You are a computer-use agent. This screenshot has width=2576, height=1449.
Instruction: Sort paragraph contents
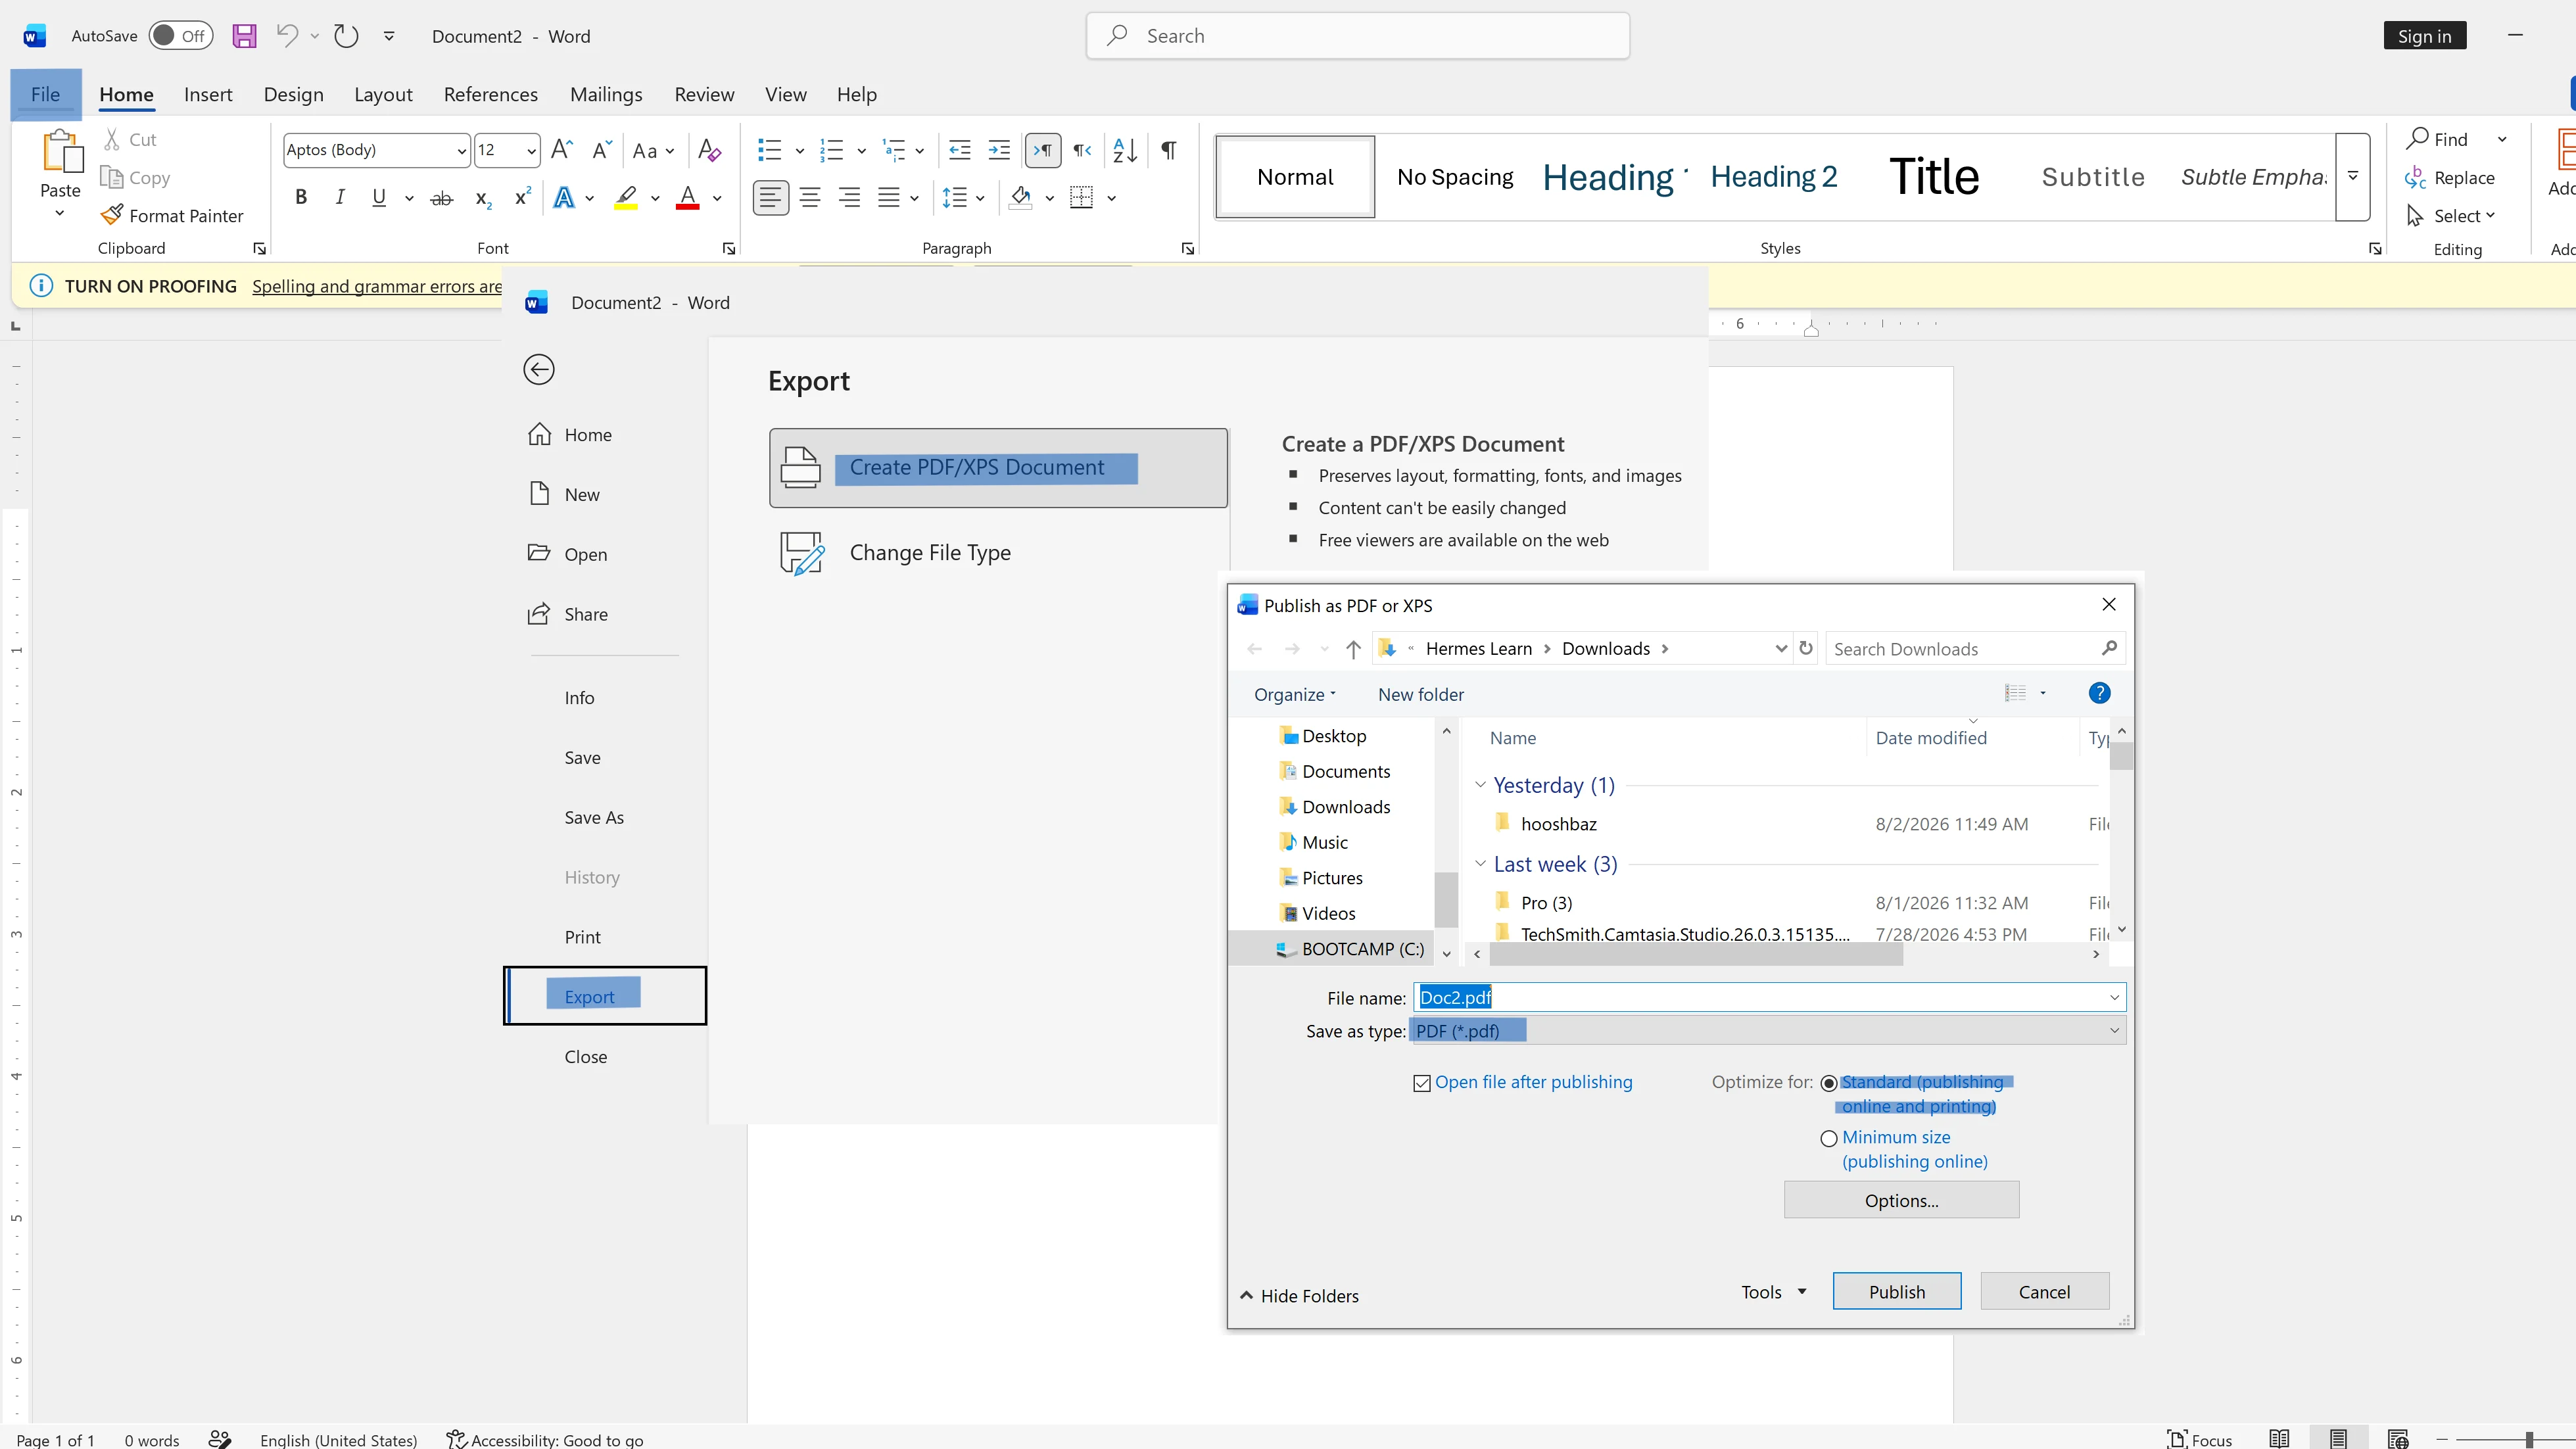tap(1125, 150)
